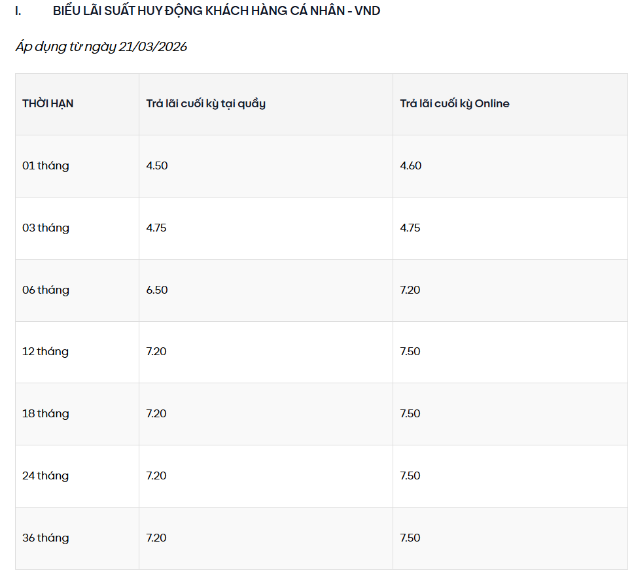634x571 pixels.
Task: Click the 4.60 online rate cell
Action: [x=411, y=165]
